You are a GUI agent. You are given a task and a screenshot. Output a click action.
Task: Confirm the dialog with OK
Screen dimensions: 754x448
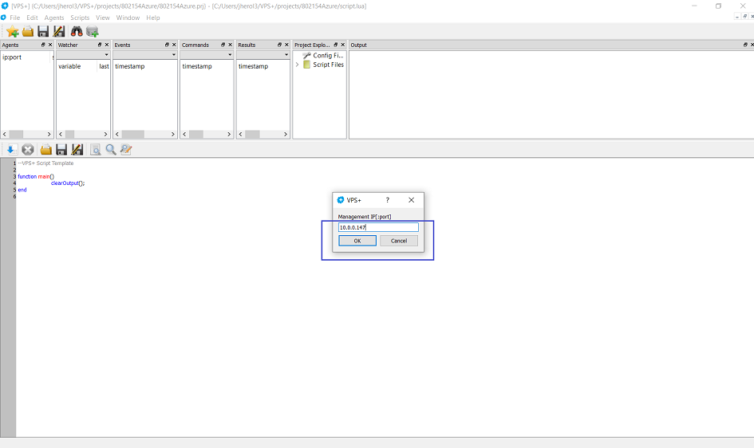pyautogui.click(x=357, y=241)
